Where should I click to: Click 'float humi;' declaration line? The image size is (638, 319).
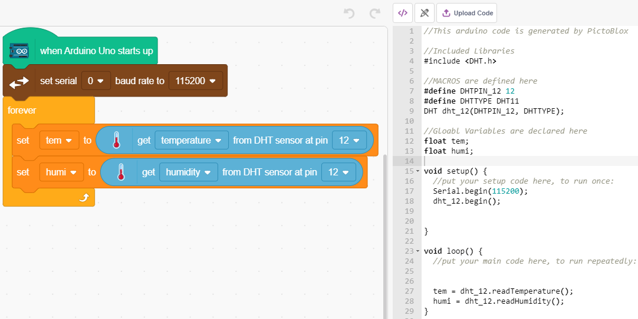coord(448,151)
